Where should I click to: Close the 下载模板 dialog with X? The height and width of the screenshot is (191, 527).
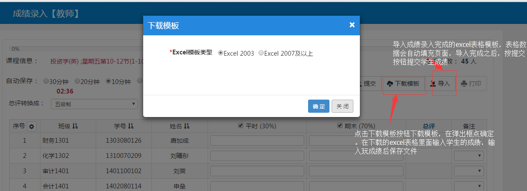coord(352,25)
